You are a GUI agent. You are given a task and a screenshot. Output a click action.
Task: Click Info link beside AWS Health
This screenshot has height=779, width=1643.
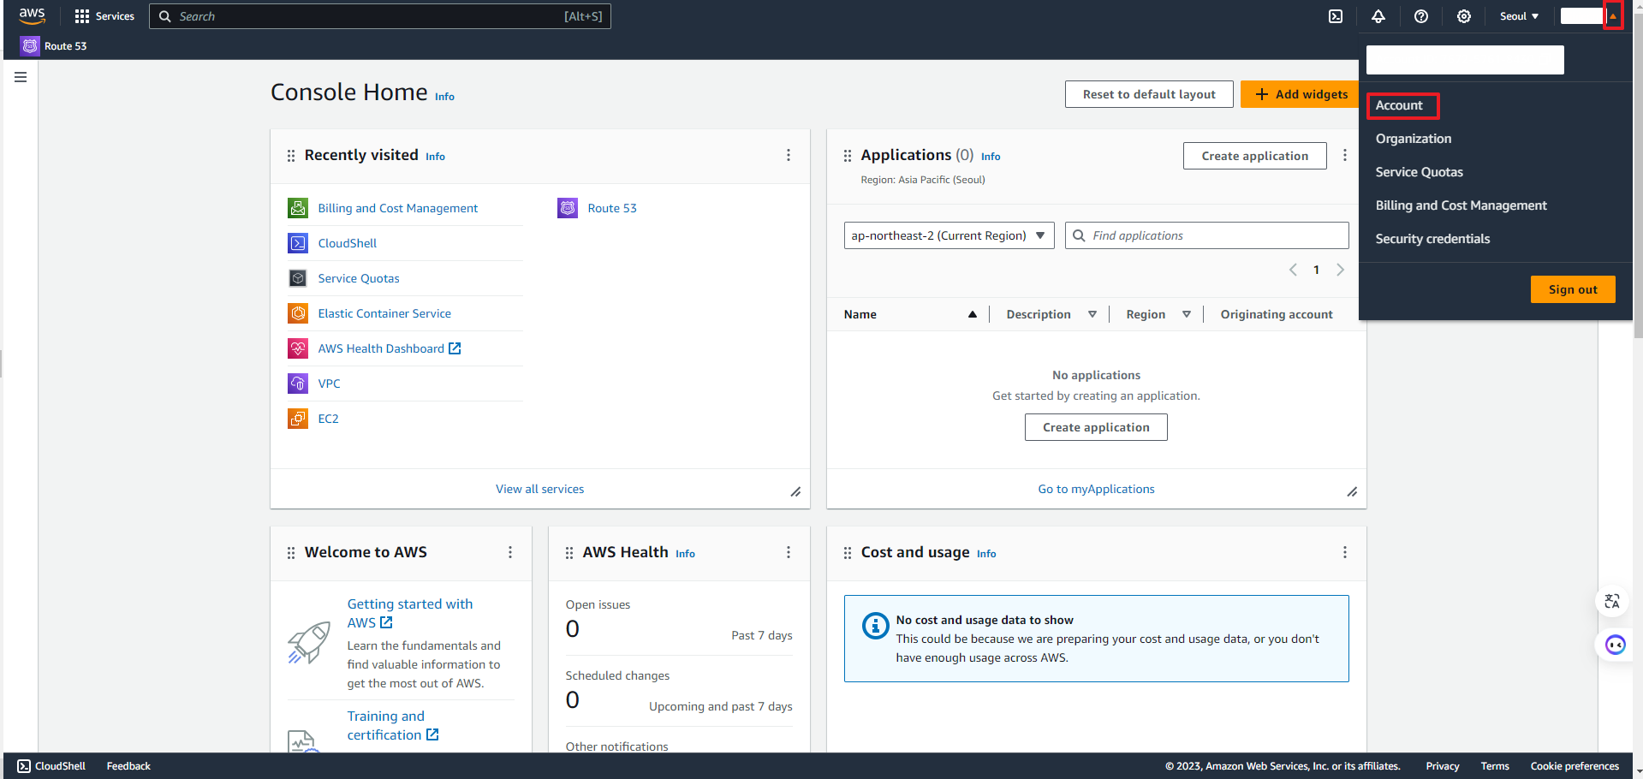tap(685, 554)
